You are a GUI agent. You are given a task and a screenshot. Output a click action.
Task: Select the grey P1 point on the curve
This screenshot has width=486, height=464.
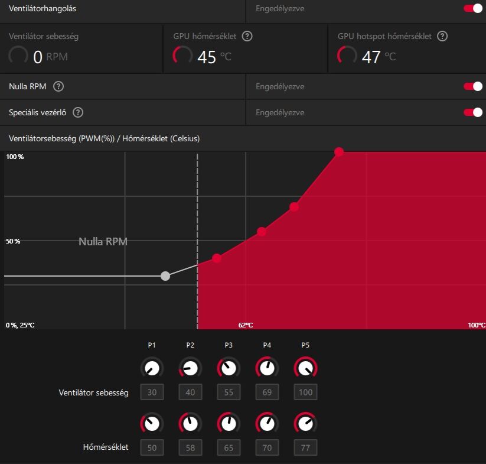point(165,275)
